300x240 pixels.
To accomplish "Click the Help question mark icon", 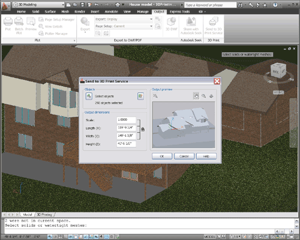I will [275, 5].
